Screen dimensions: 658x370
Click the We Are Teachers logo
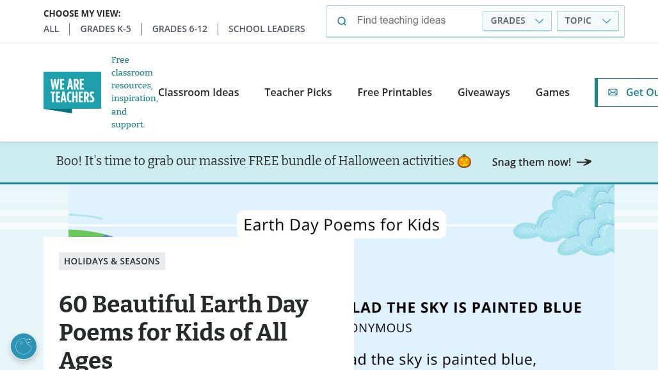click(x=72, y=92)
